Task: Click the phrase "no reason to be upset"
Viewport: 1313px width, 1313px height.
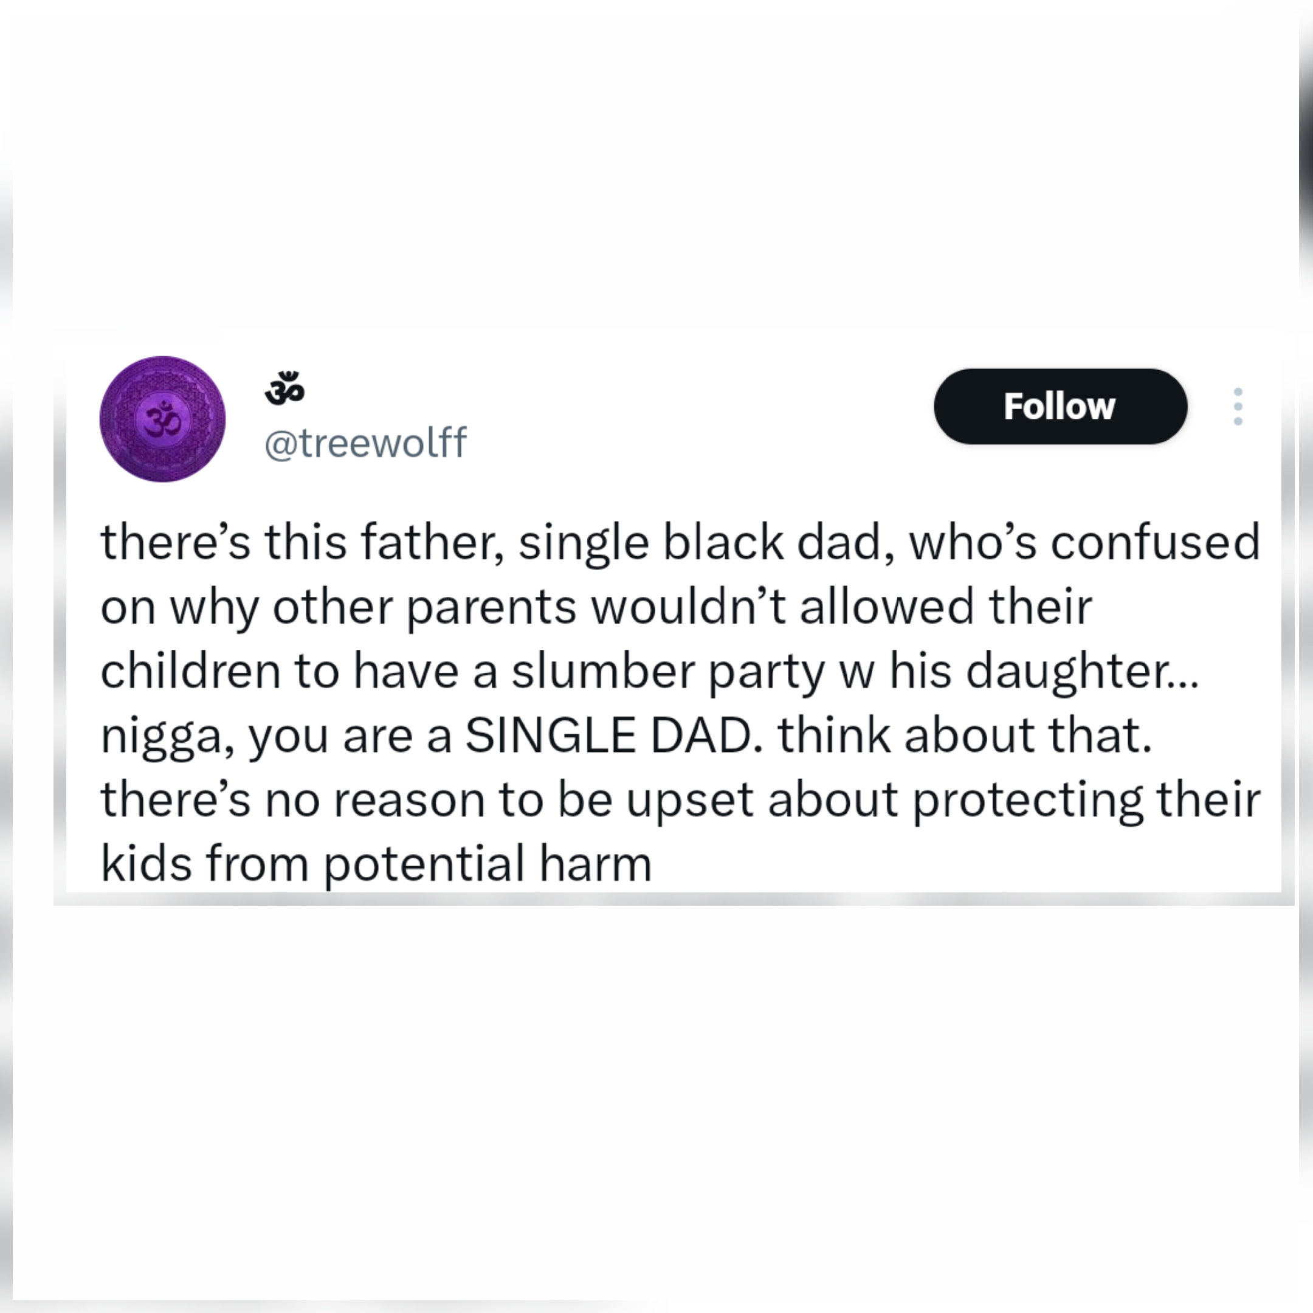Action: [510, 800]
